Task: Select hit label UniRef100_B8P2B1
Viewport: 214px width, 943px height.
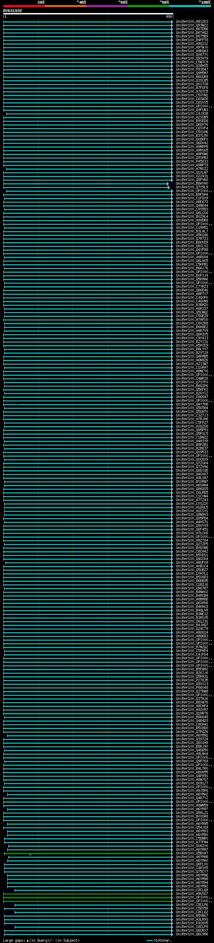Action: (x=192, y=445)
